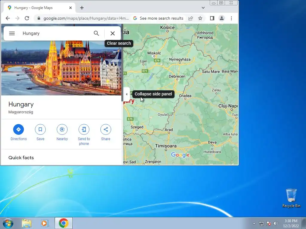Show hidden system tray icons
The image size is (306, 229).
pyautogui.click(x=254, y=223)
